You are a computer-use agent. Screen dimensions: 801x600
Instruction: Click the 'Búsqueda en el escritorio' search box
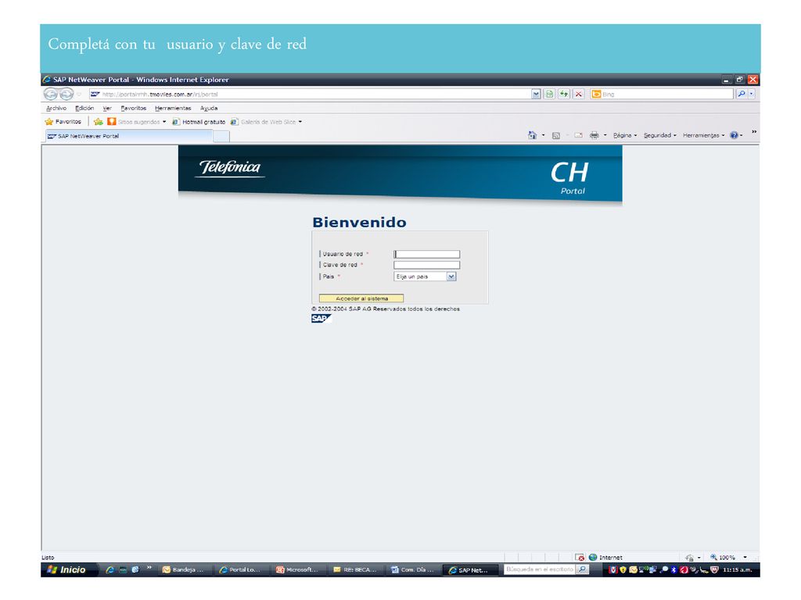tap(540, 570)
